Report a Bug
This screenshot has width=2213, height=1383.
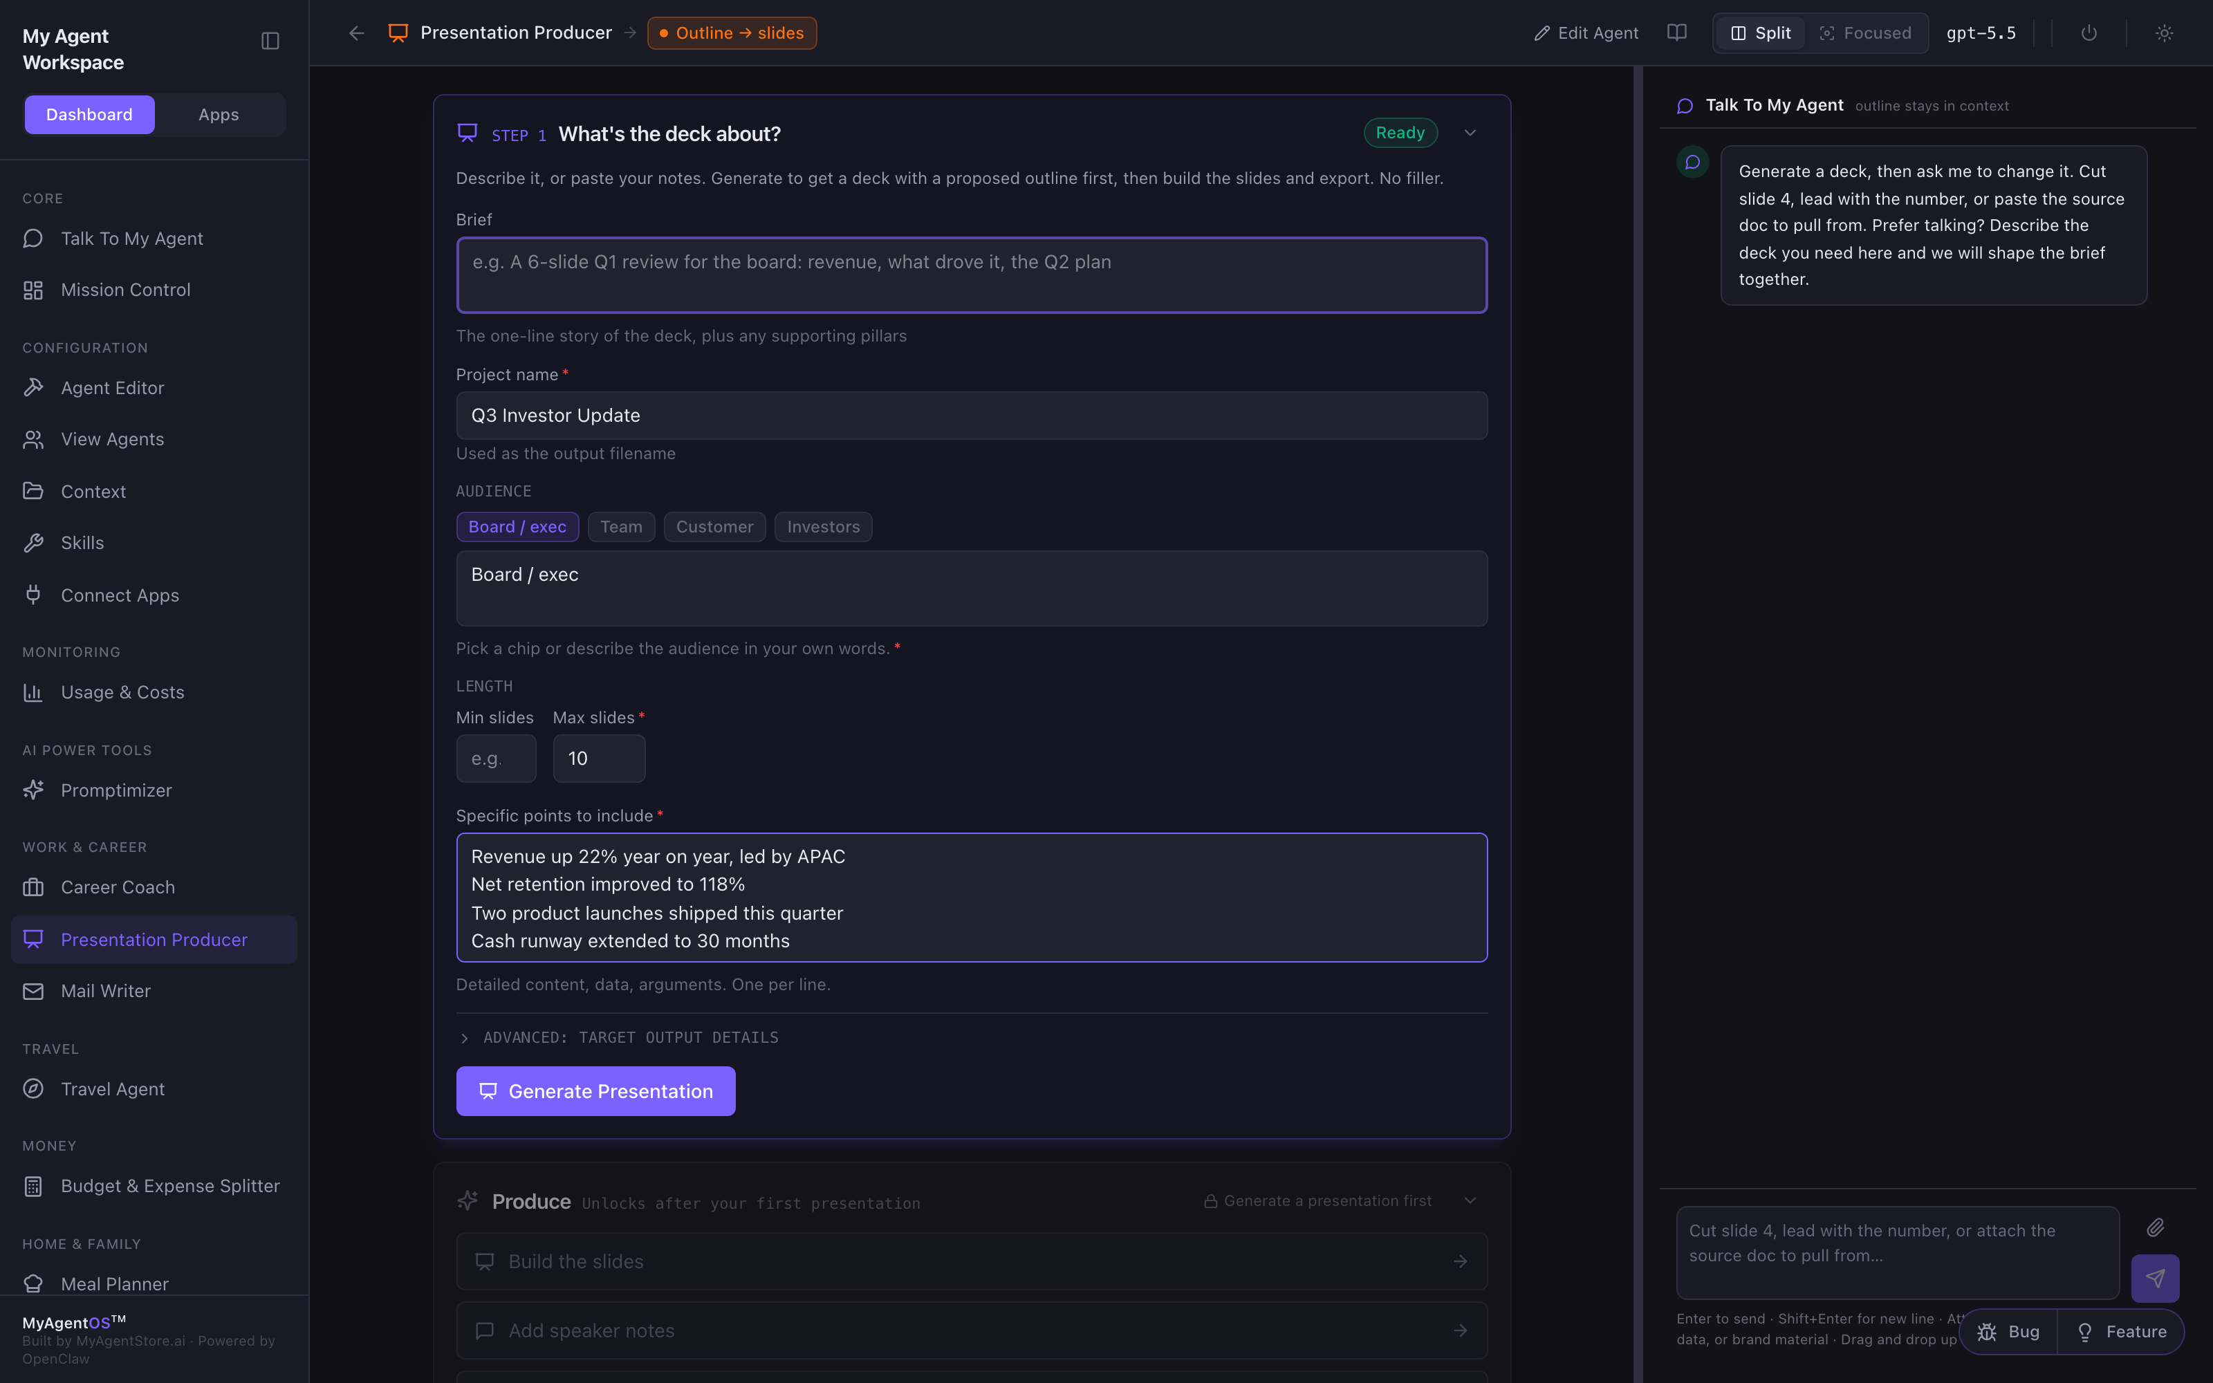click(2009, 1332)
